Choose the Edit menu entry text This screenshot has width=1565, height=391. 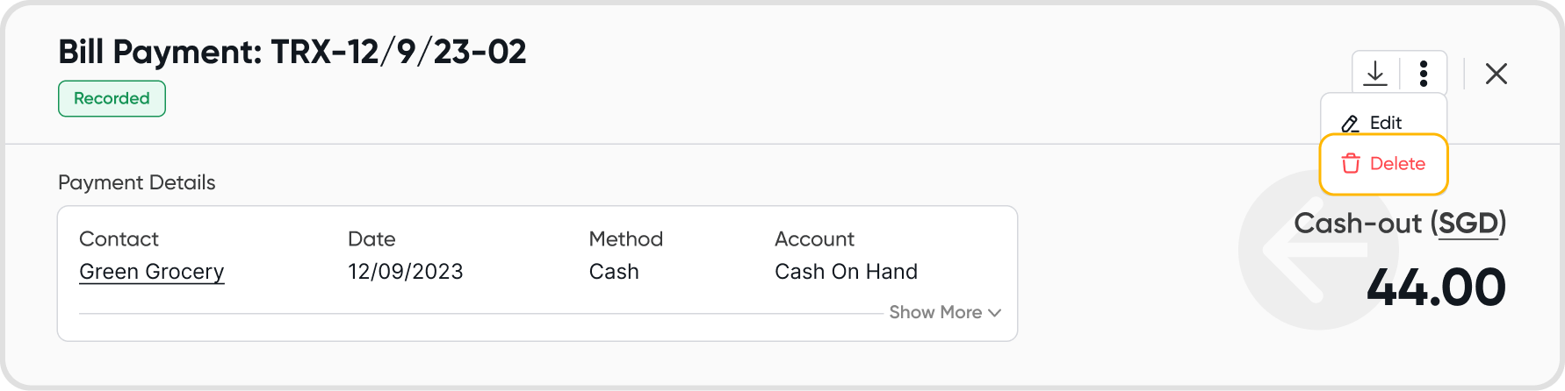click(1386, 123)
